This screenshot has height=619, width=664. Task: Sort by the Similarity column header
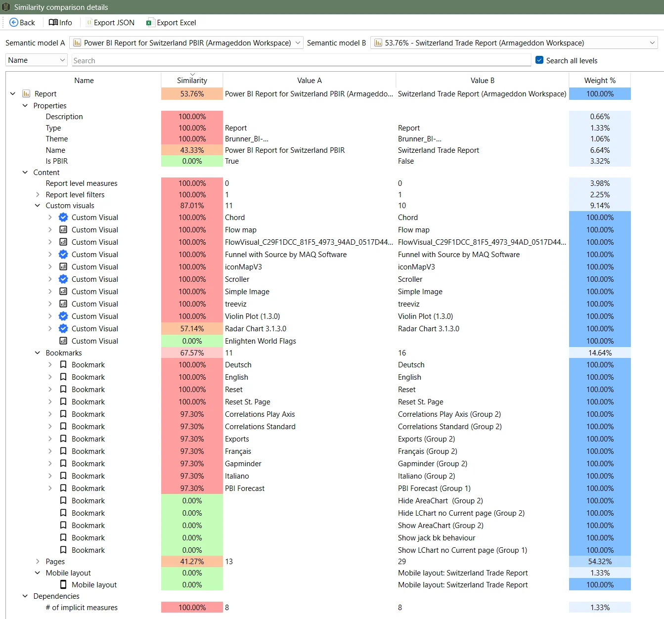click(x=192, y=80)
